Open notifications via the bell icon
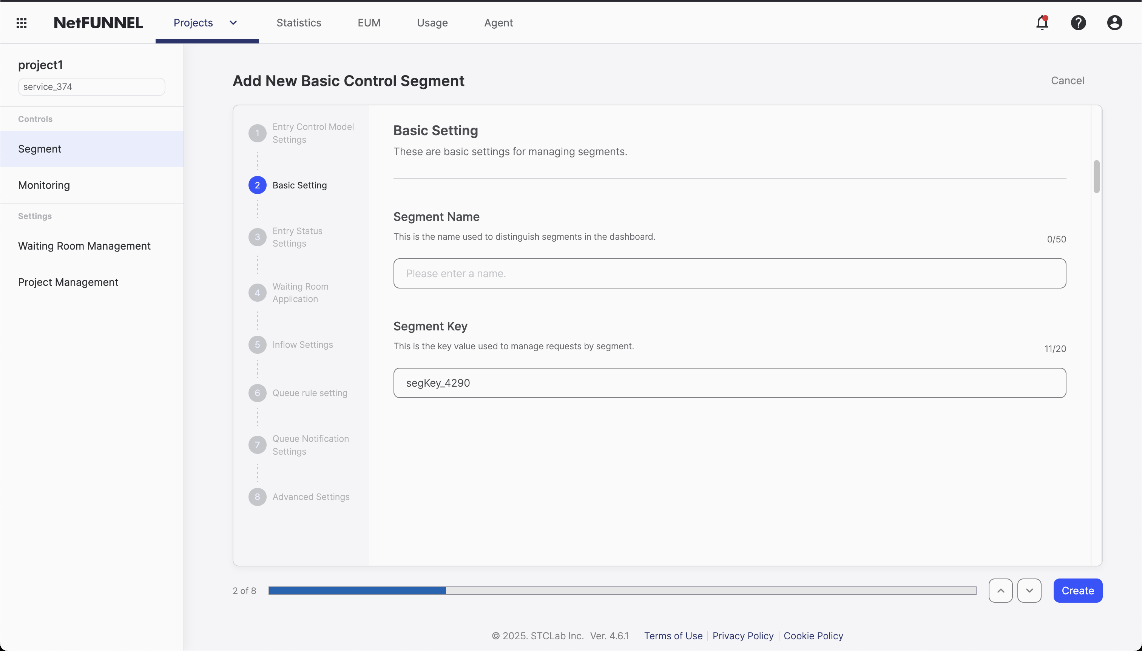1142x651 pixels. pos(1042,22)
